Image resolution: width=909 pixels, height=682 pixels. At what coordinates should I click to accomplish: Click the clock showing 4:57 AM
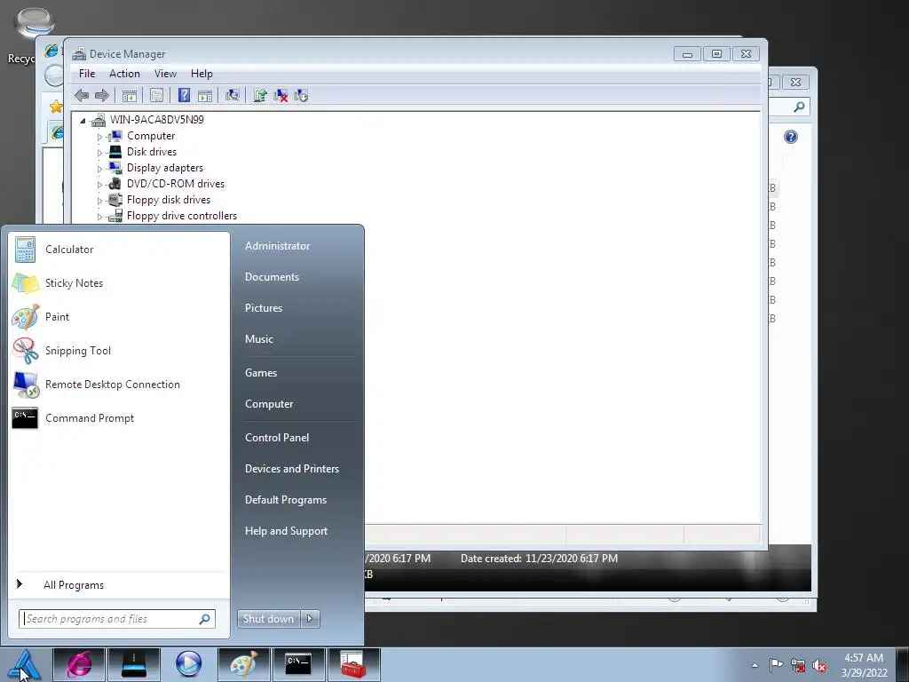click(864, 665)
